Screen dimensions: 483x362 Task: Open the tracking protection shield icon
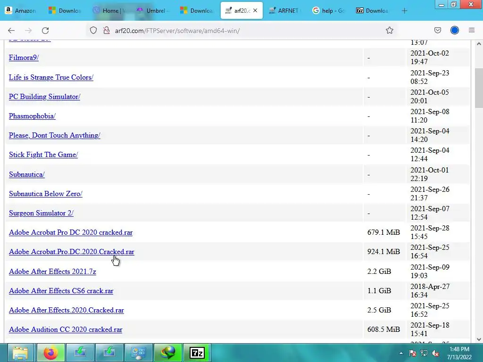(x=93, y=31)
